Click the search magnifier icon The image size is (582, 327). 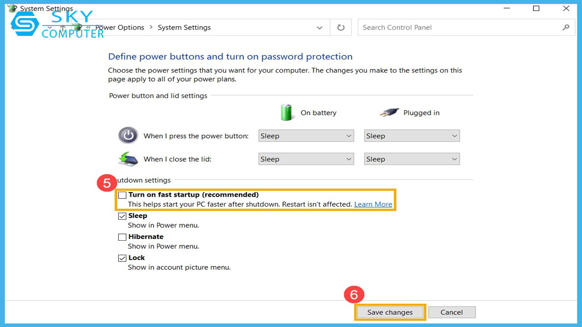click(566, 28)
